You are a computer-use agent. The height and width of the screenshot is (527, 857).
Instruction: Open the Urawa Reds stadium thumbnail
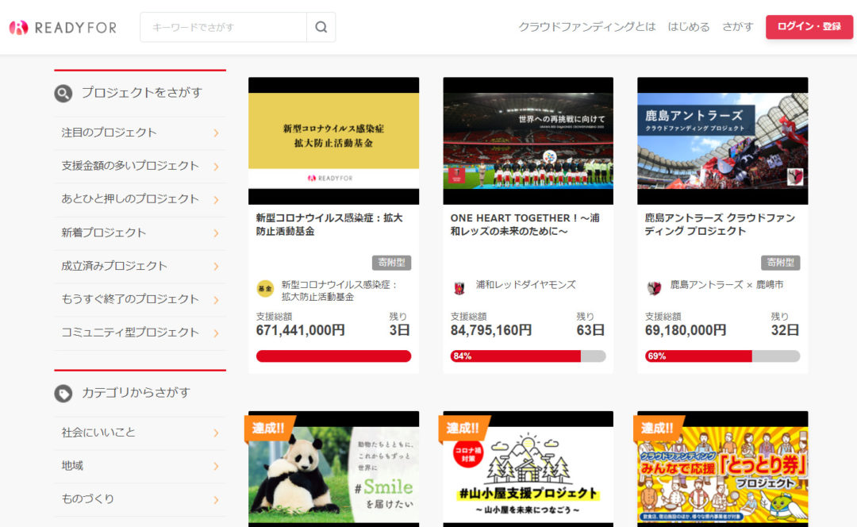click(528, 141)
